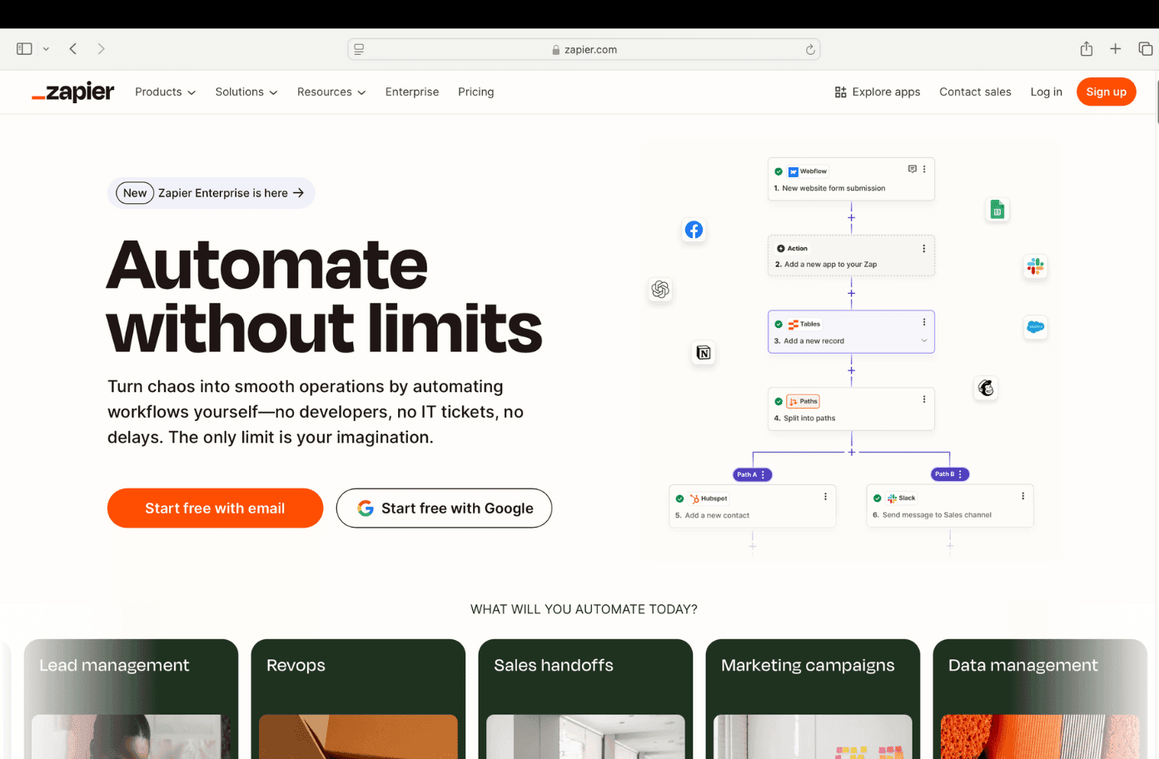Select the OpenAI ChatGPT icon
Screen dimensions: 1159x759
[660, 290]
